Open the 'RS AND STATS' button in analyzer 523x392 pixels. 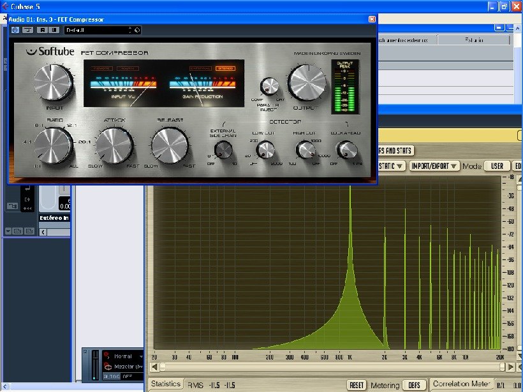(x=396, y=150)
